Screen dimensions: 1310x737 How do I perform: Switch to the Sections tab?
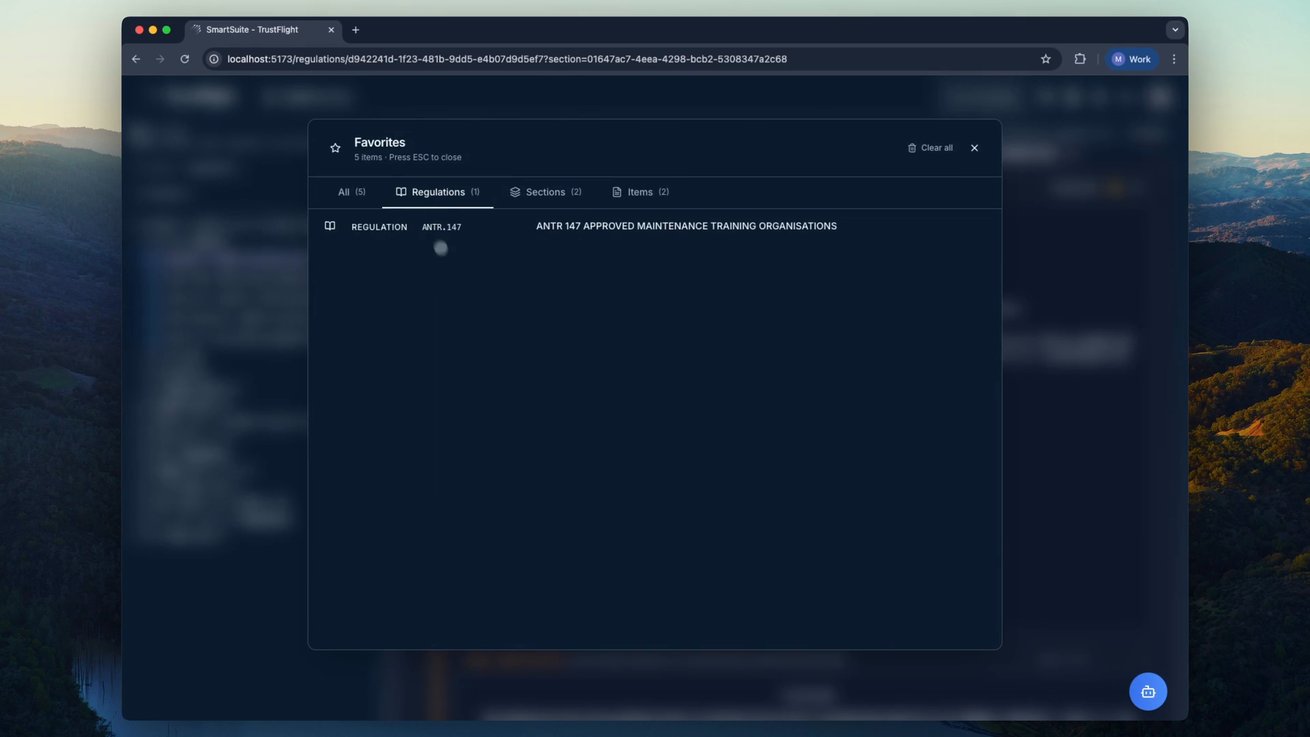(545, 192)
